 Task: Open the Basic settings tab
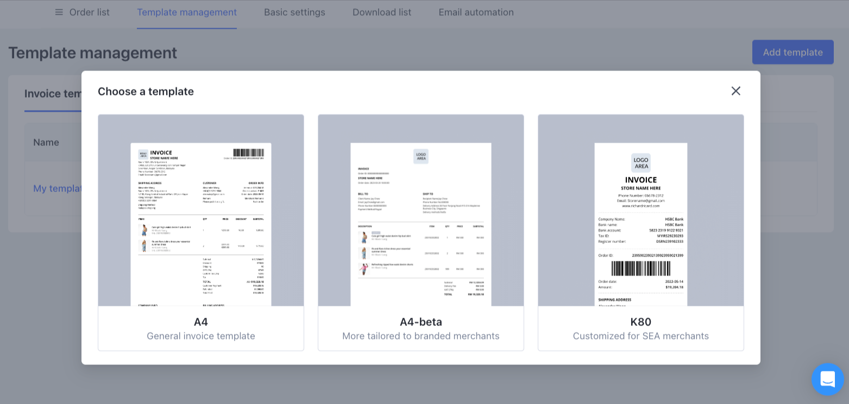[294, 12]
